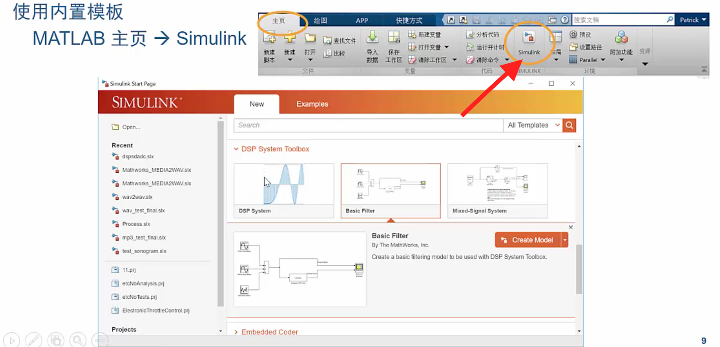
Task: Open the Add-Ons (附加功能) dropdown arrow
Action: pos(621,60)
